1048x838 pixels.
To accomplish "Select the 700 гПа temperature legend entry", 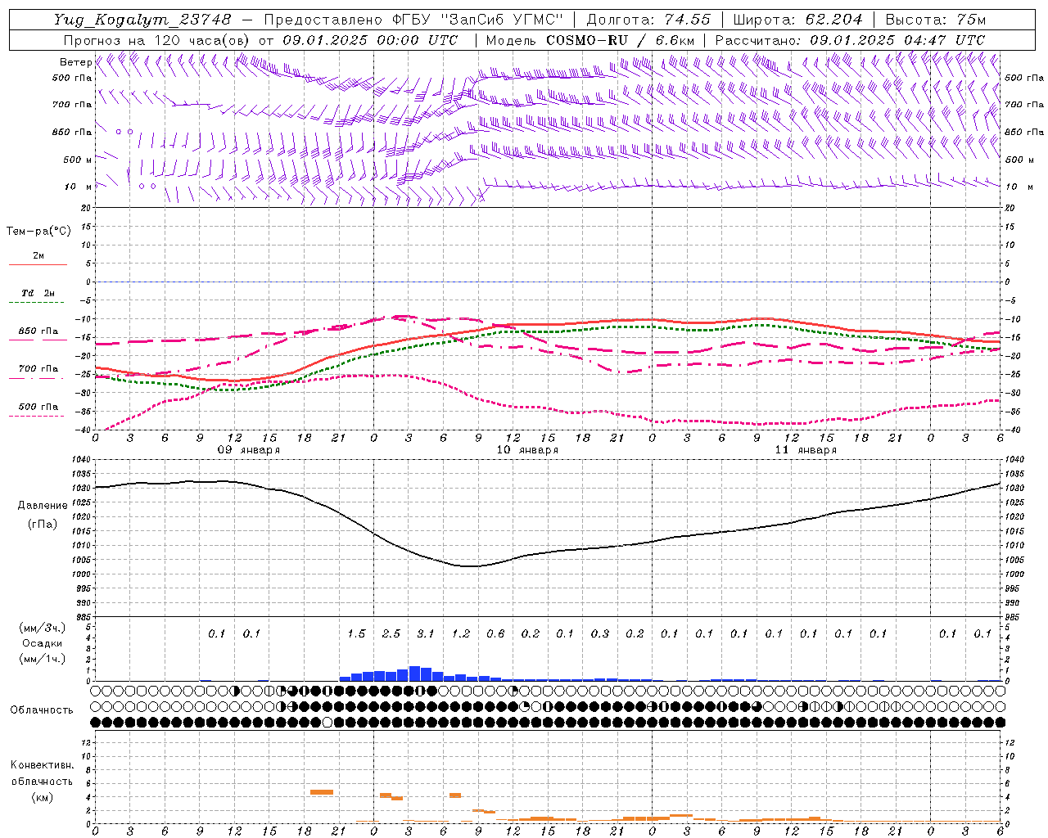I will (x=38, y=369).
